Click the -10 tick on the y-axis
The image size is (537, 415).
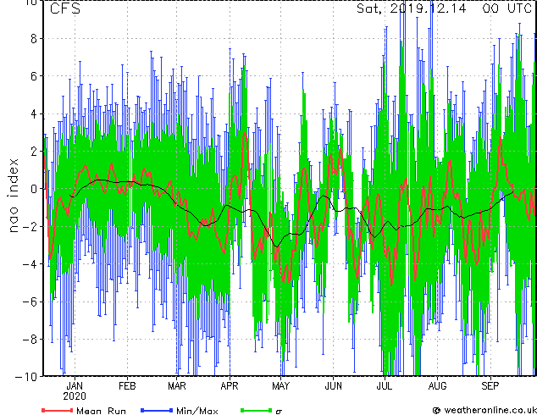point(28,375)
